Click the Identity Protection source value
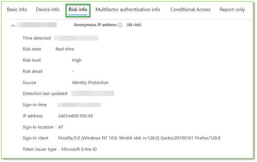The height and width of the screenshot is (162, 257). tap(90, 83)
